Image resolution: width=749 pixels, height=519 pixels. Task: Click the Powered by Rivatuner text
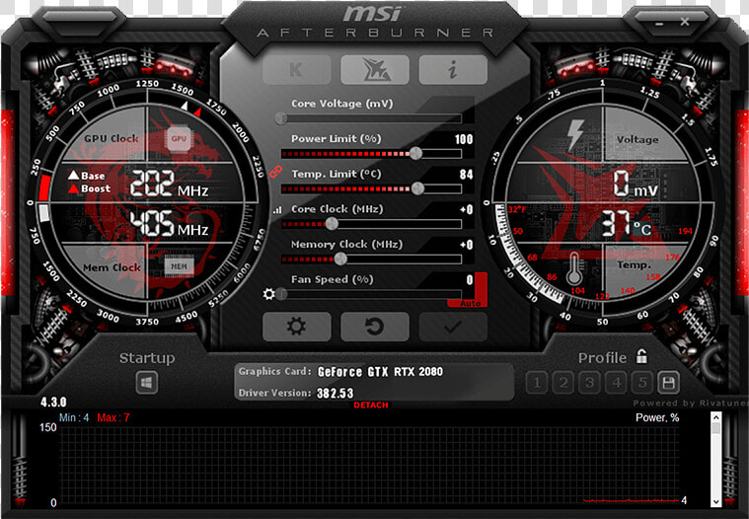pyautogui.click(x=690, y=404)
